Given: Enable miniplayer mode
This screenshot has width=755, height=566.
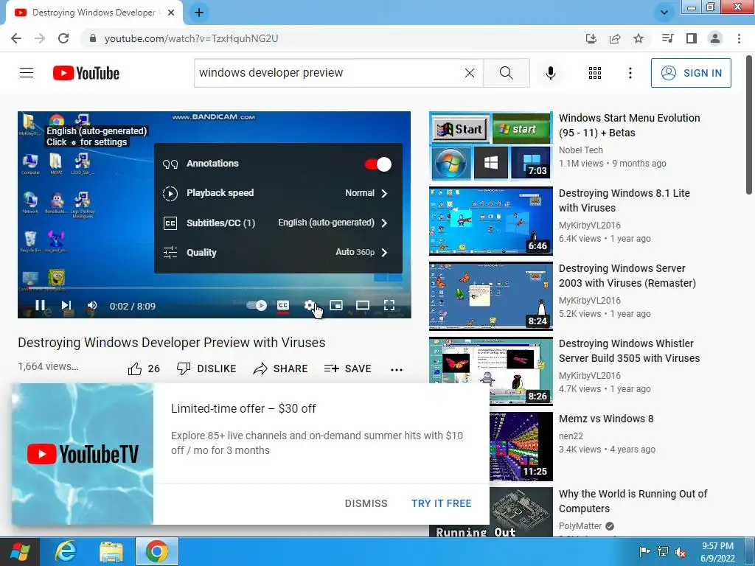Looking at the screenshot, I should [x=336, y=305].
